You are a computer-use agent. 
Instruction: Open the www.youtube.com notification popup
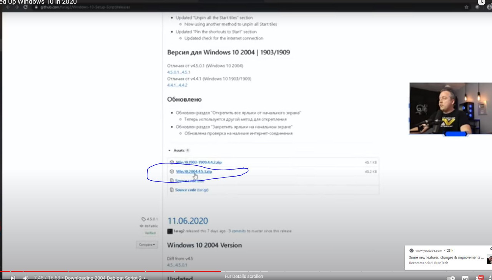[x=448, y=257]
